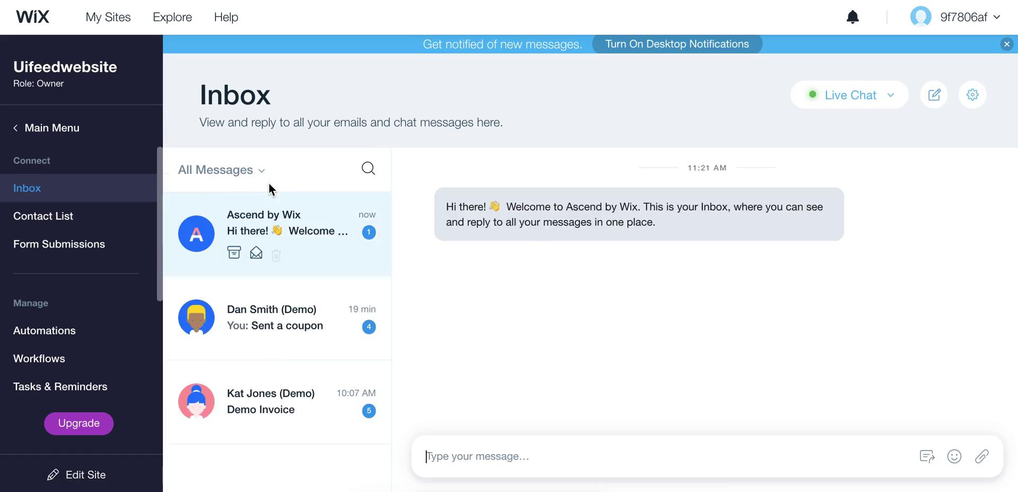Click Edit Site link
Image resolution: width=1018 pixels, height=492 pixels.
(76, 475)
